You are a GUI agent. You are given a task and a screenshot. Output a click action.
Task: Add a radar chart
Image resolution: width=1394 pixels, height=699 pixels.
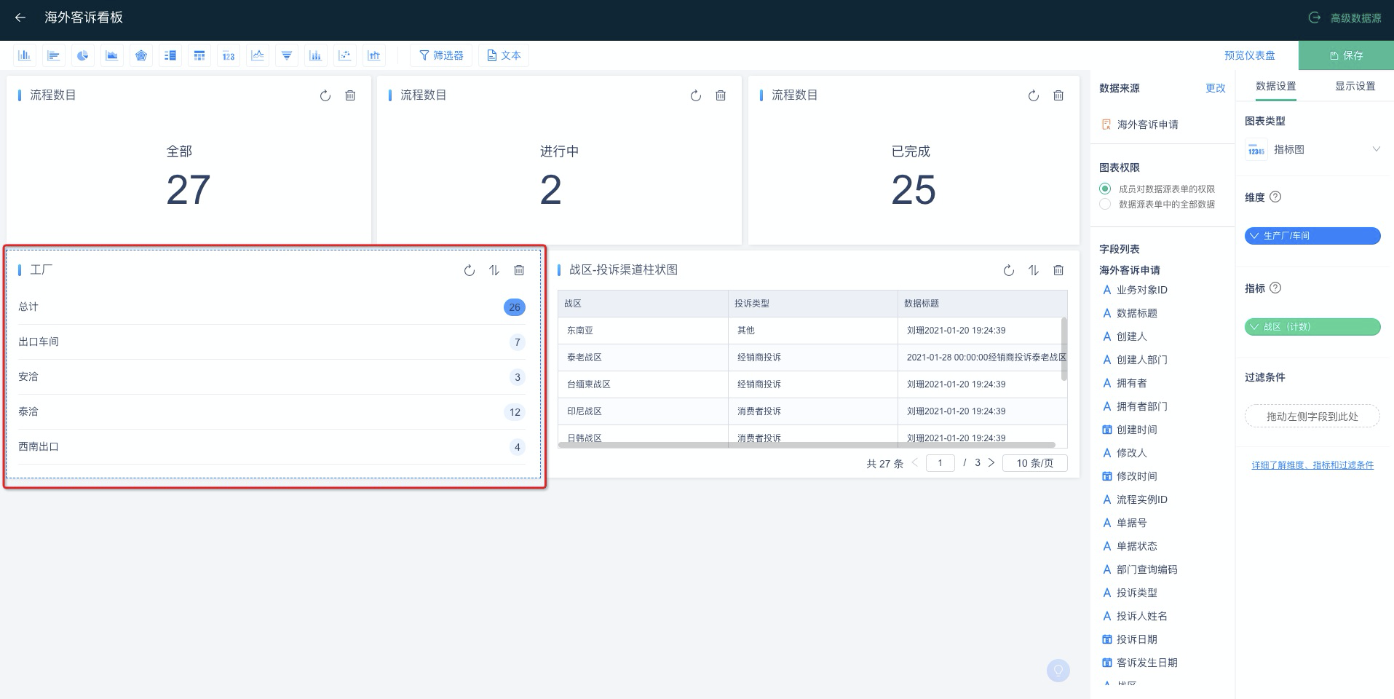(x=141, y=55)
